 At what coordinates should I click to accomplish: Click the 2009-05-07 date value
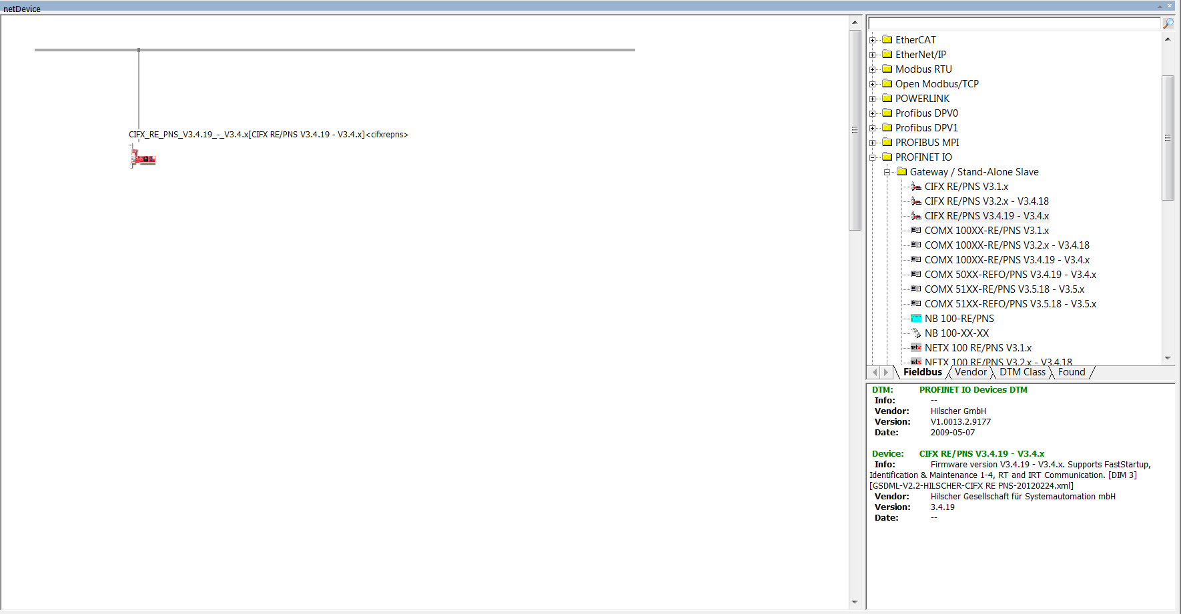coord(952,433)
